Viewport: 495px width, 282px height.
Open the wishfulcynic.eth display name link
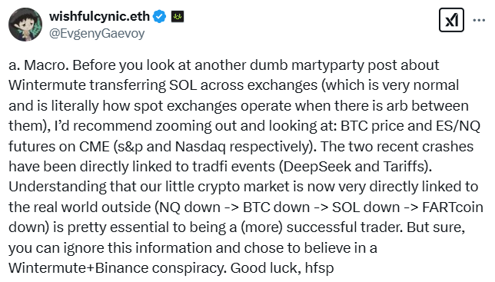coord(99,16)
